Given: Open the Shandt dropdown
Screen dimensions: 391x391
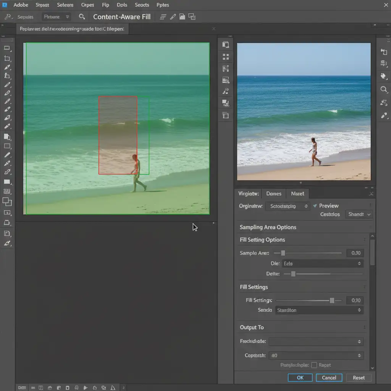Looking at the screenshot, I should pyautogui.click(x=359, y=214).
